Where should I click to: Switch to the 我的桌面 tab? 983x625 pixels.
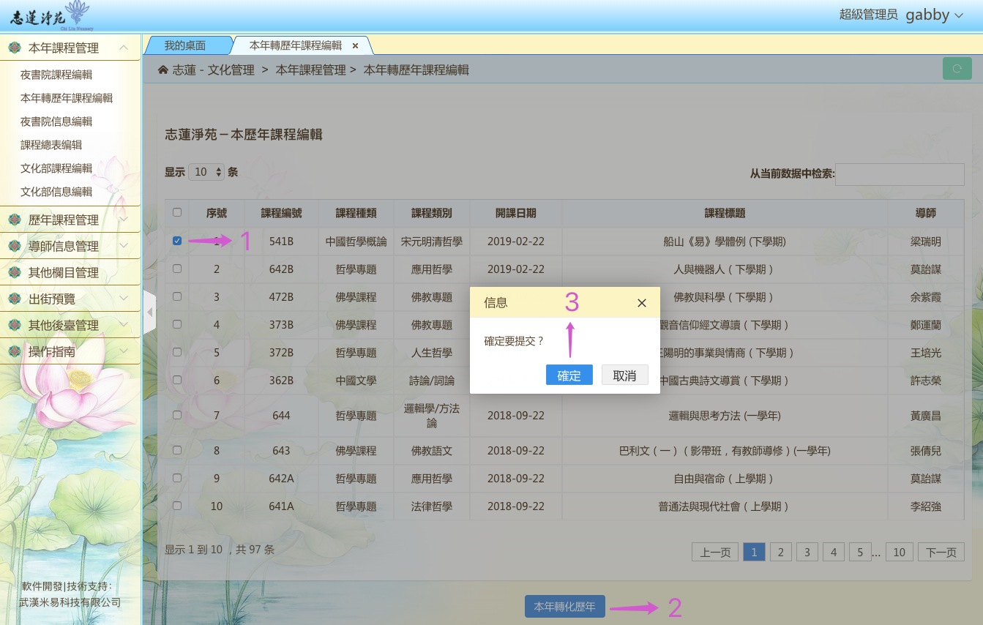pyautogui.click(x=184, y=45)
